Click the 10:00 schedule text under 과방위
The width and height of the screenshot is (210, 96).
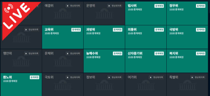(x=93, y=33)
